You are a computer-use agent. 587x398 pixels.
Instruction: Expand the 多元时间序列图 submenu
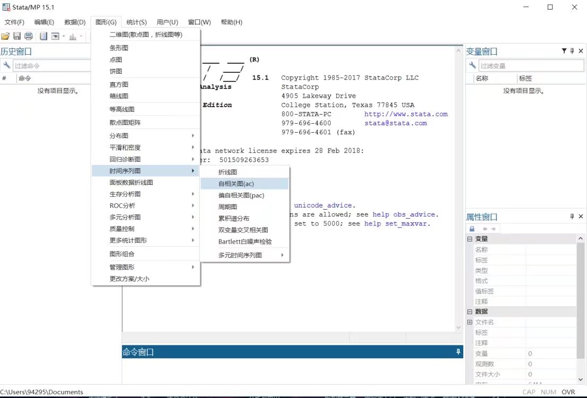(244, 255)
